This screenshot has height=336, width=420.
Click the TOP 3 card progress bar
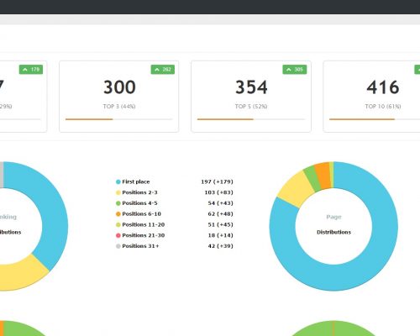coord(119,119)
